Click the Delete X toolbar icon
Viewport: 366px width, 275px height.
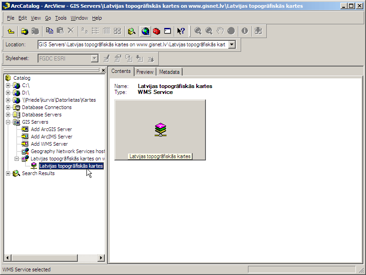[x=71, y=31]
